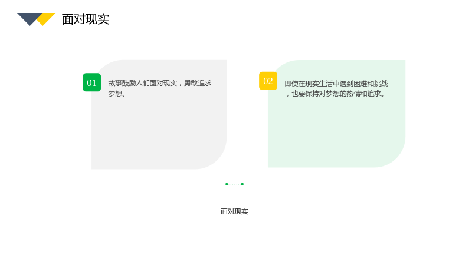Select the yellow triangle in the header logo
The image size is (472, 265).
[x=47, y=19]
